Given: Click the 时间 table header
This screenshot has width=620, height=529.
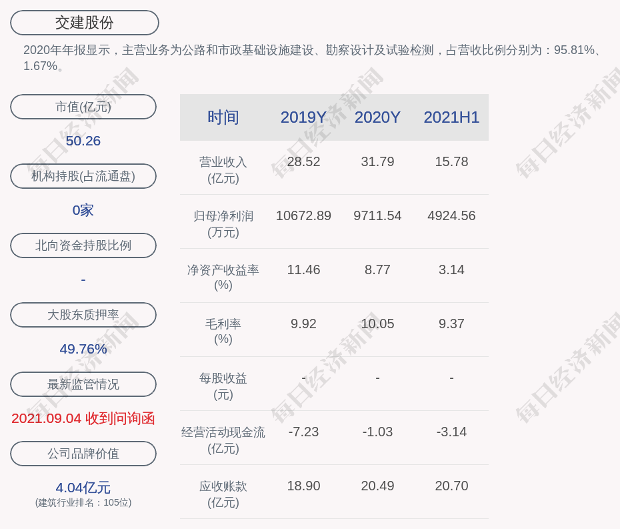Looking at the screenshot, I should tap(223, 117).
